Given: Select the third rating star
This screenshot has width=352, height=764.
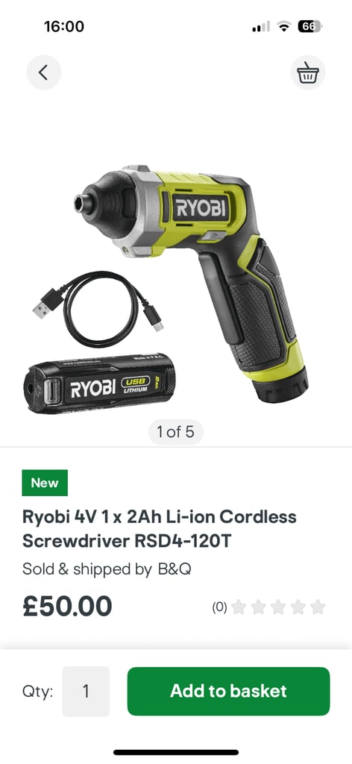Looking at the screenshot, I should click(x=278, y=607).
